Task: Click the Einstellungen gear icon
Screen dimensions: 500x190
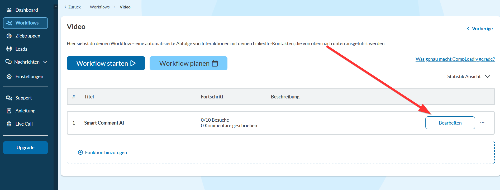Action: point(9,77)
